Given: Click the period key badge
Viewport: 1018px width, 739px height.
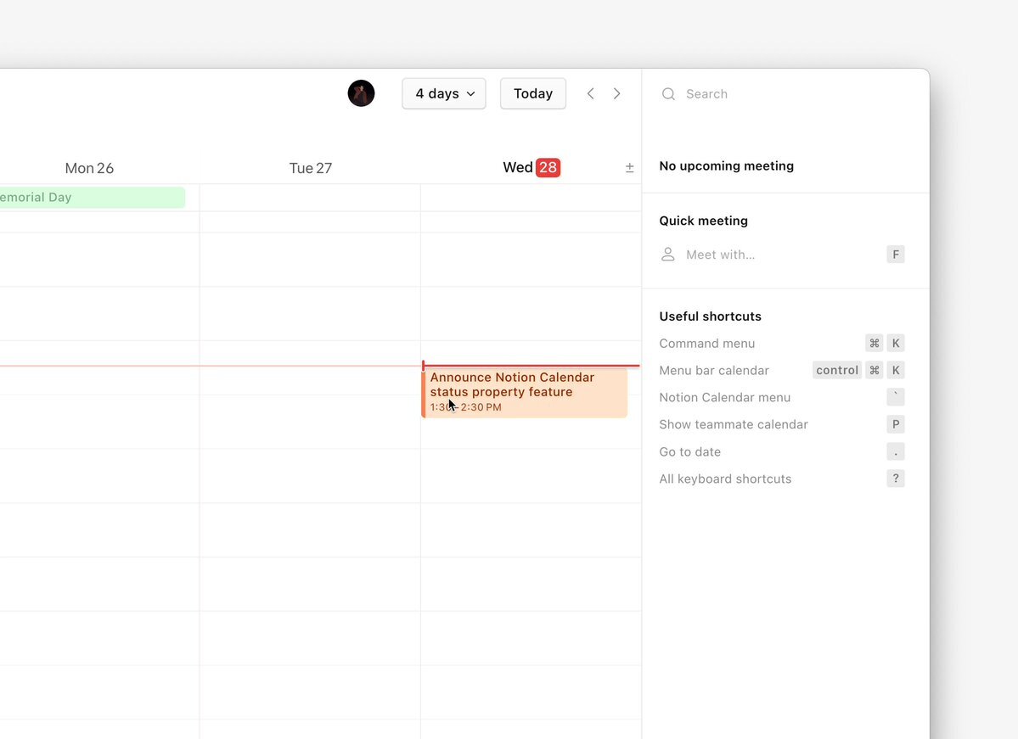Looking at the screenshot, I should click(x=895, y=451).
